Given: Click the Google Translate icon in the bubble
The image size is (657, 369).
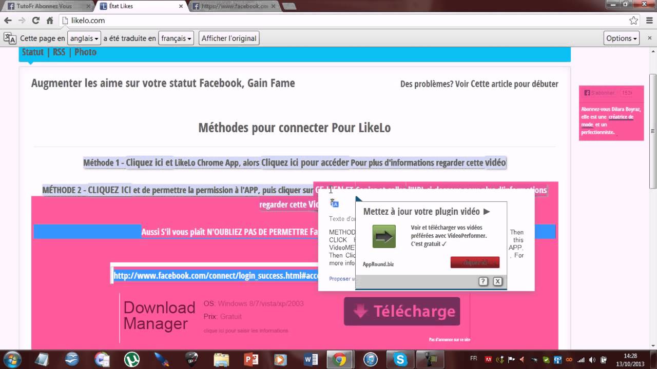Looking at the screenshot, I should pos(334,203).
